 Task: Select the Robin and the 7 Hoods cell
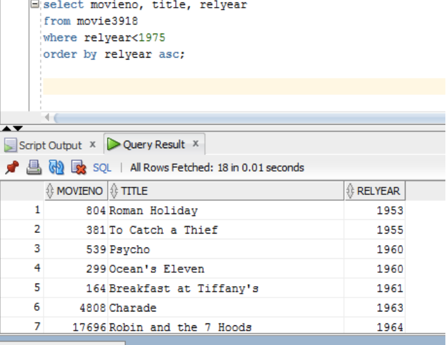[226, 325]
